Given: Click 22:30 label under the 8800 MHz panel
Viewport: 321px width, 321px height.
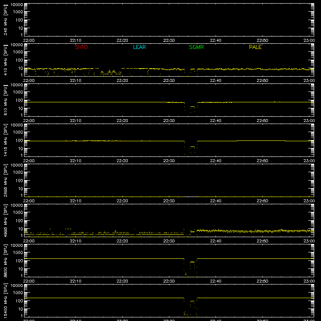Looking at the screenshot, I should pos(169,281).
